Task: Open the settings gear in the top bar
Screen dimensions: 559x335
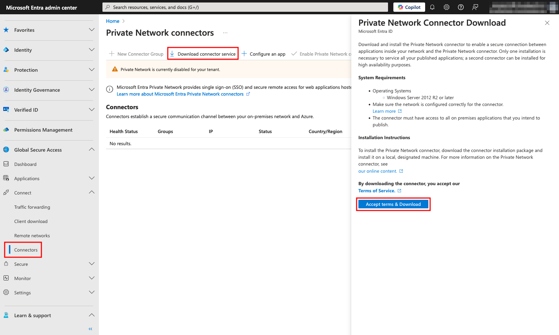Action: point(446,7)
